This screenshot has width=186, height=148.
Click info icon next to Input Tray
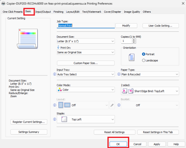[x=55, y=74]
